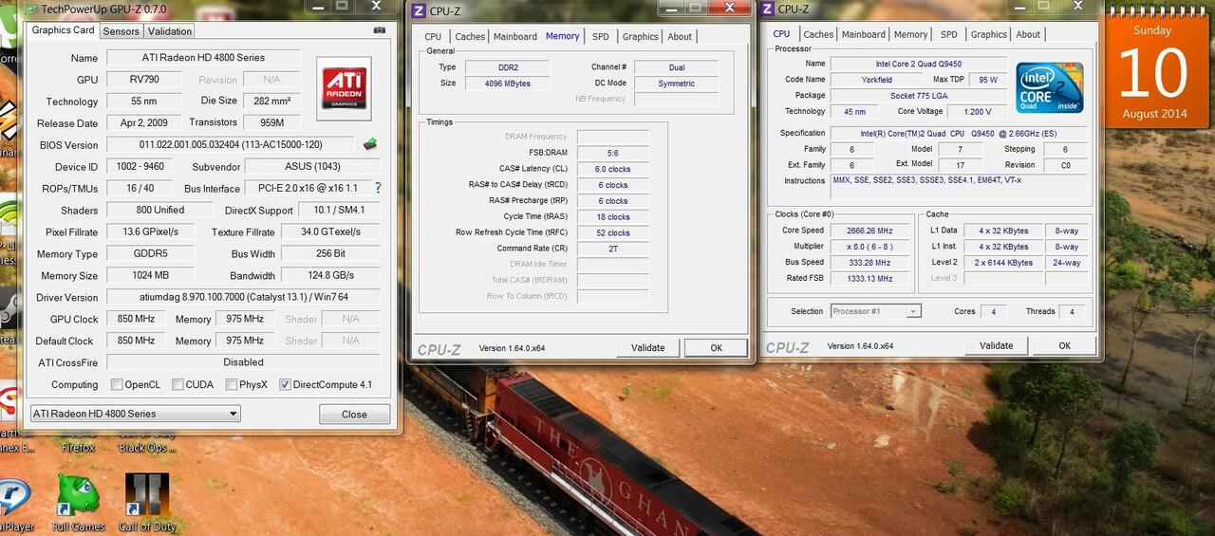Open the RealPlayer desktop icon
This screenshot has height=536, width=1215.
[13, 506]
